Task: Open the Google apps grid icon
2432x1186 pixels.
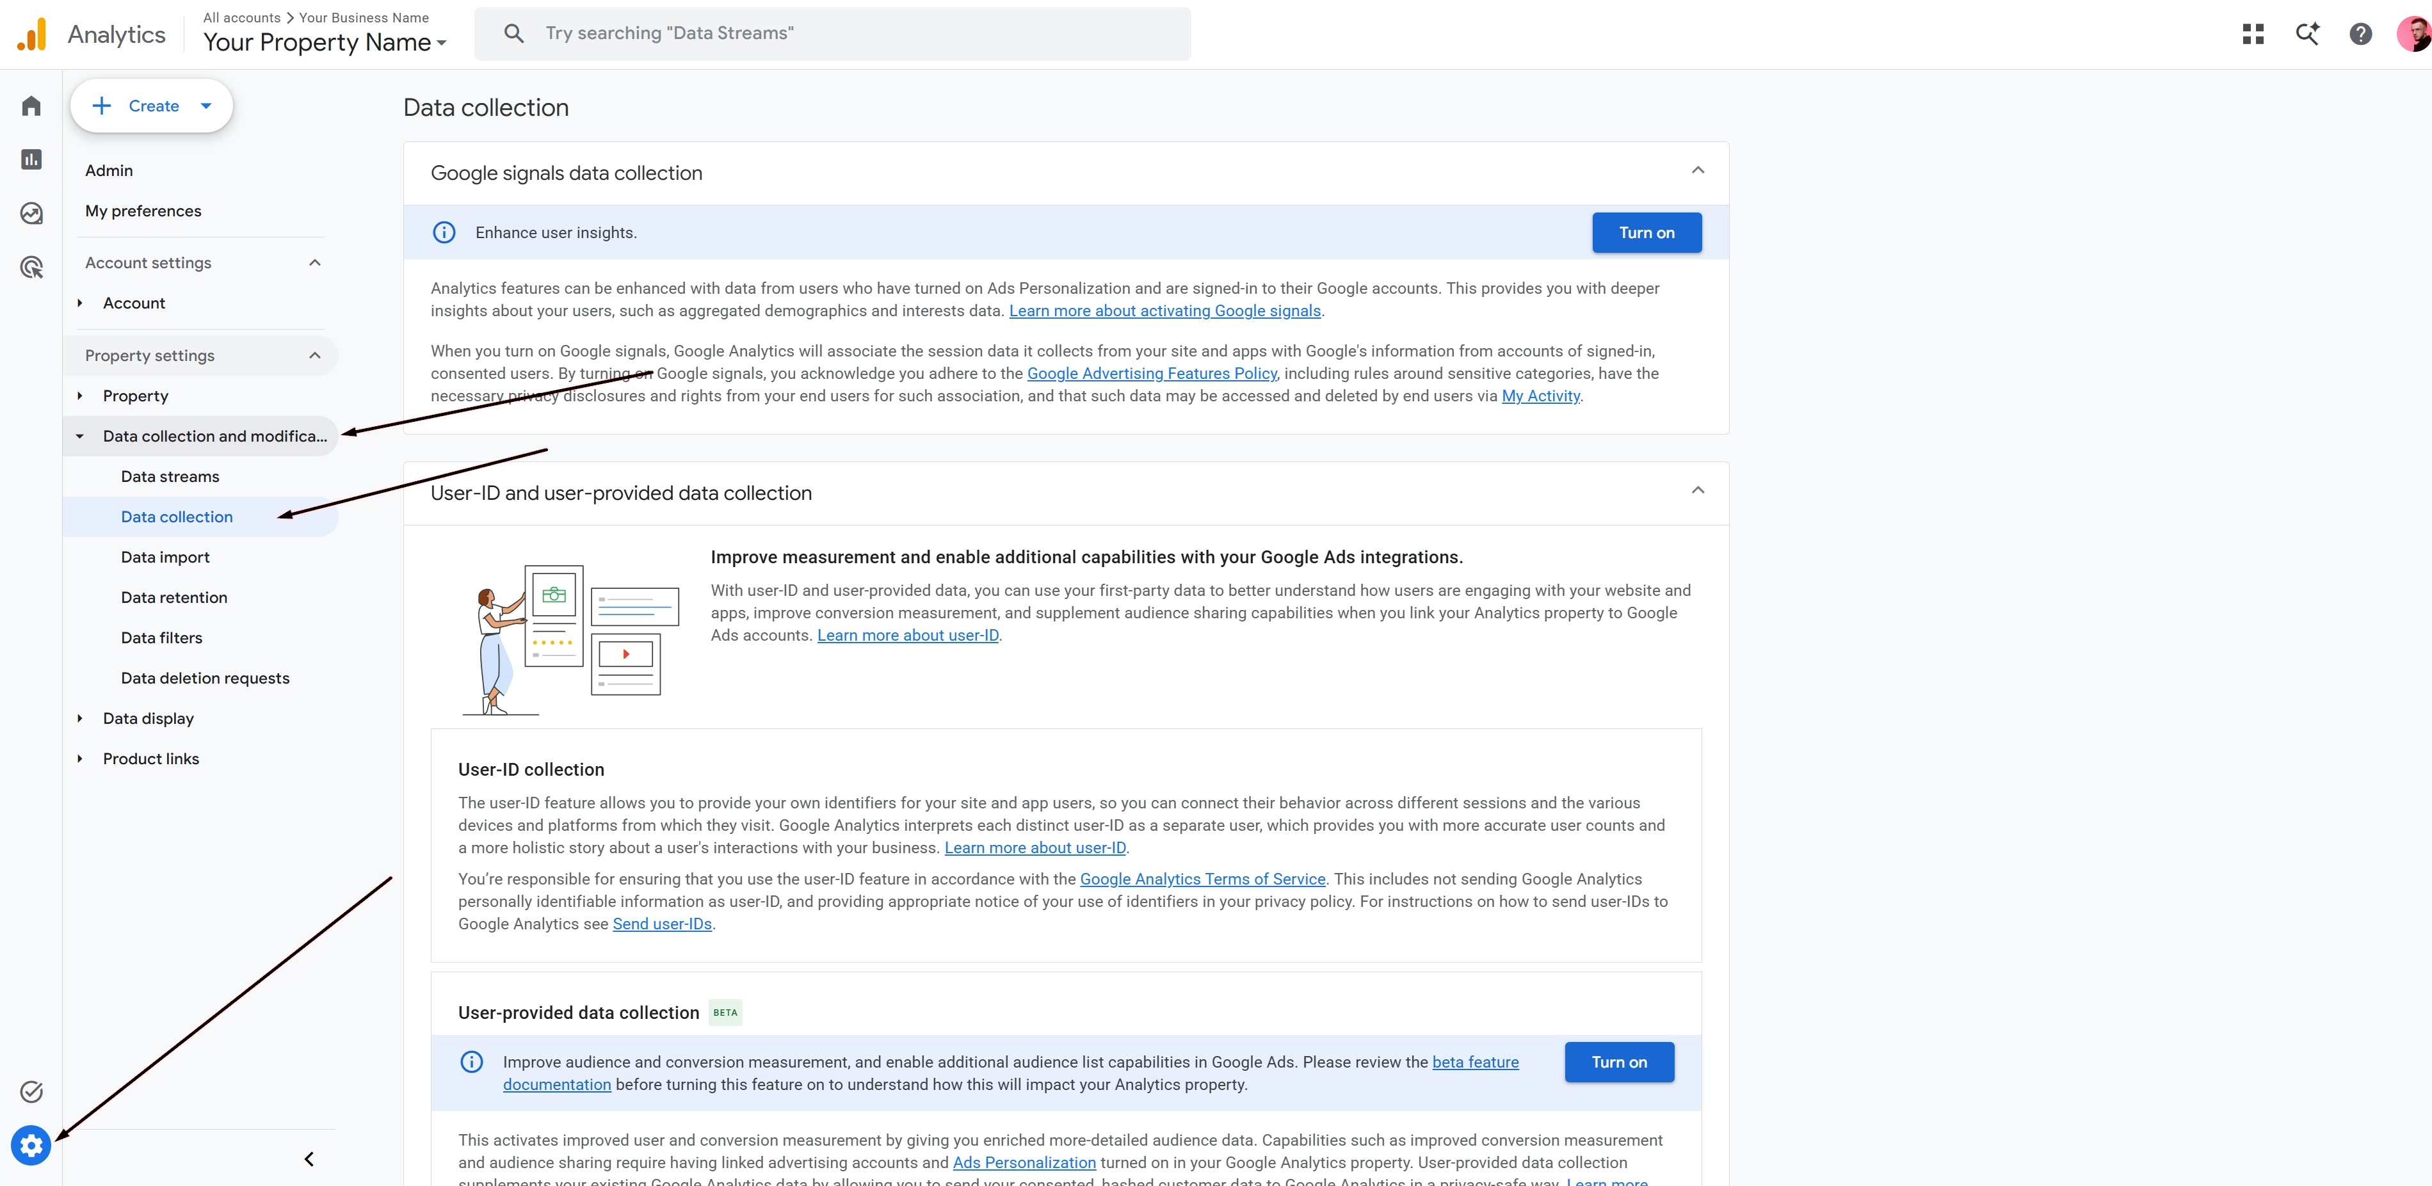Action: (2253, 34)
